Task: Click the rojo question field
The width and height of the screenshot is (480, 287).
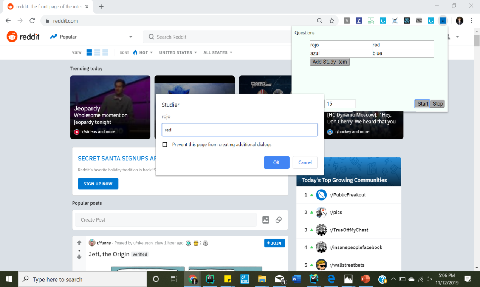Action: coord(341,45)
